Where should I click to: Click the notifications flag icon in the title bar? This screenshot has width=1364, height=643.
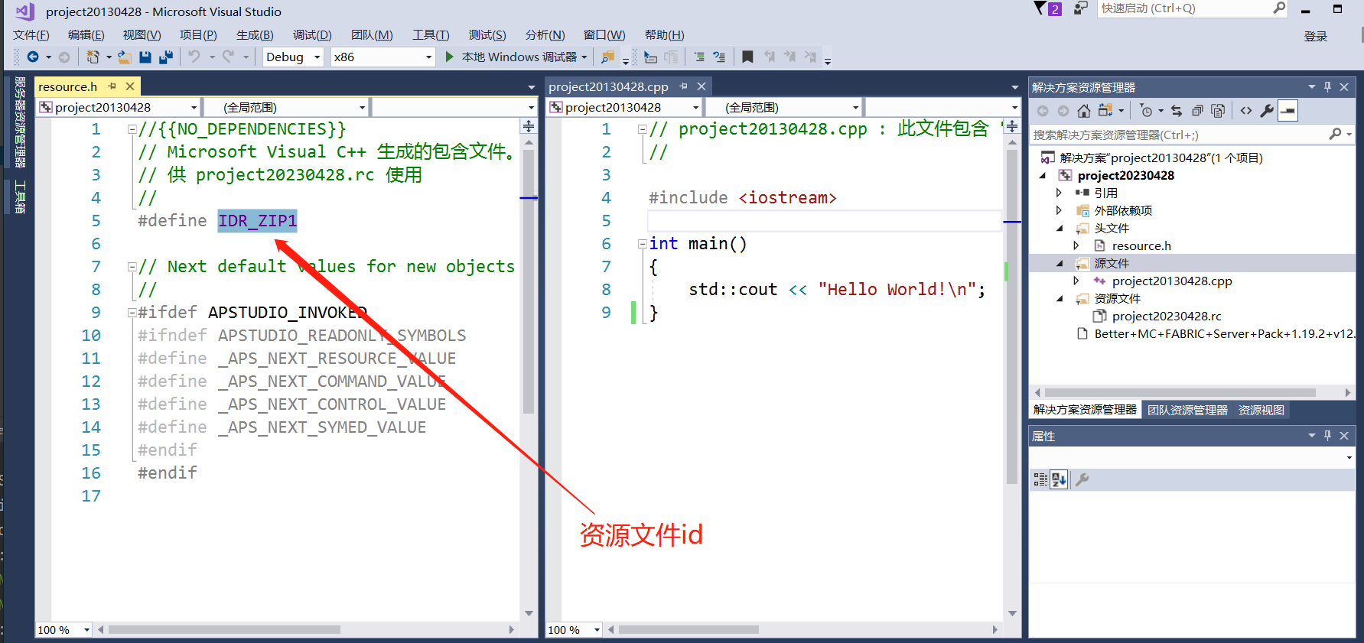point(1041,8)
